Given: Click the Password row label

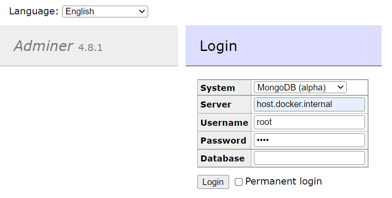Looking at the screenshot, I should coord(223,141).
